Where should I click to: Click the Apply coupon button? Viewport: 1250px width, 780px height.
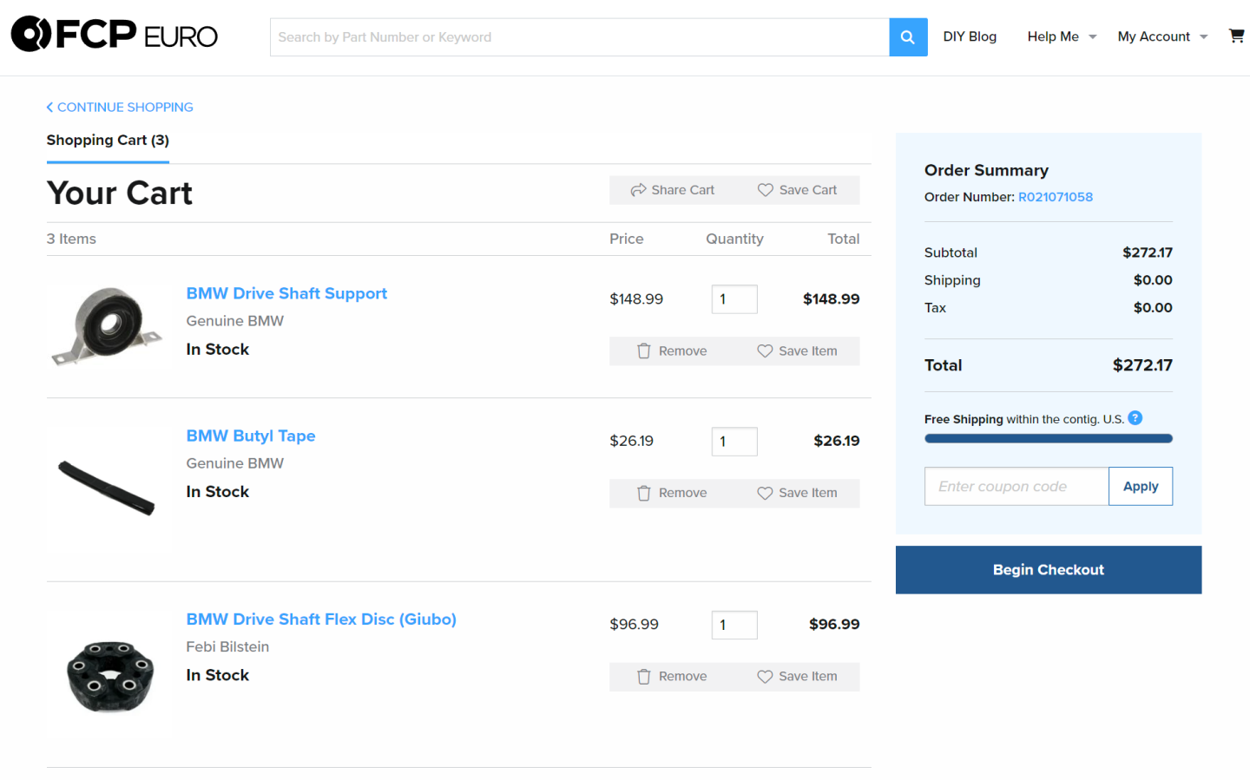[1141, 487]
